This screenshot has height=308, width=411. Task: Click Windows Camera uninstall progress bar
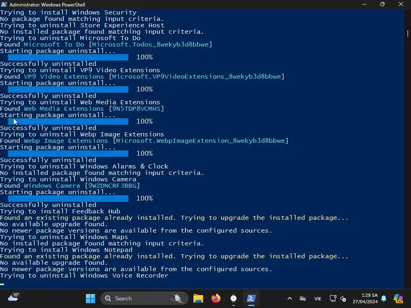tap(68, 198)
